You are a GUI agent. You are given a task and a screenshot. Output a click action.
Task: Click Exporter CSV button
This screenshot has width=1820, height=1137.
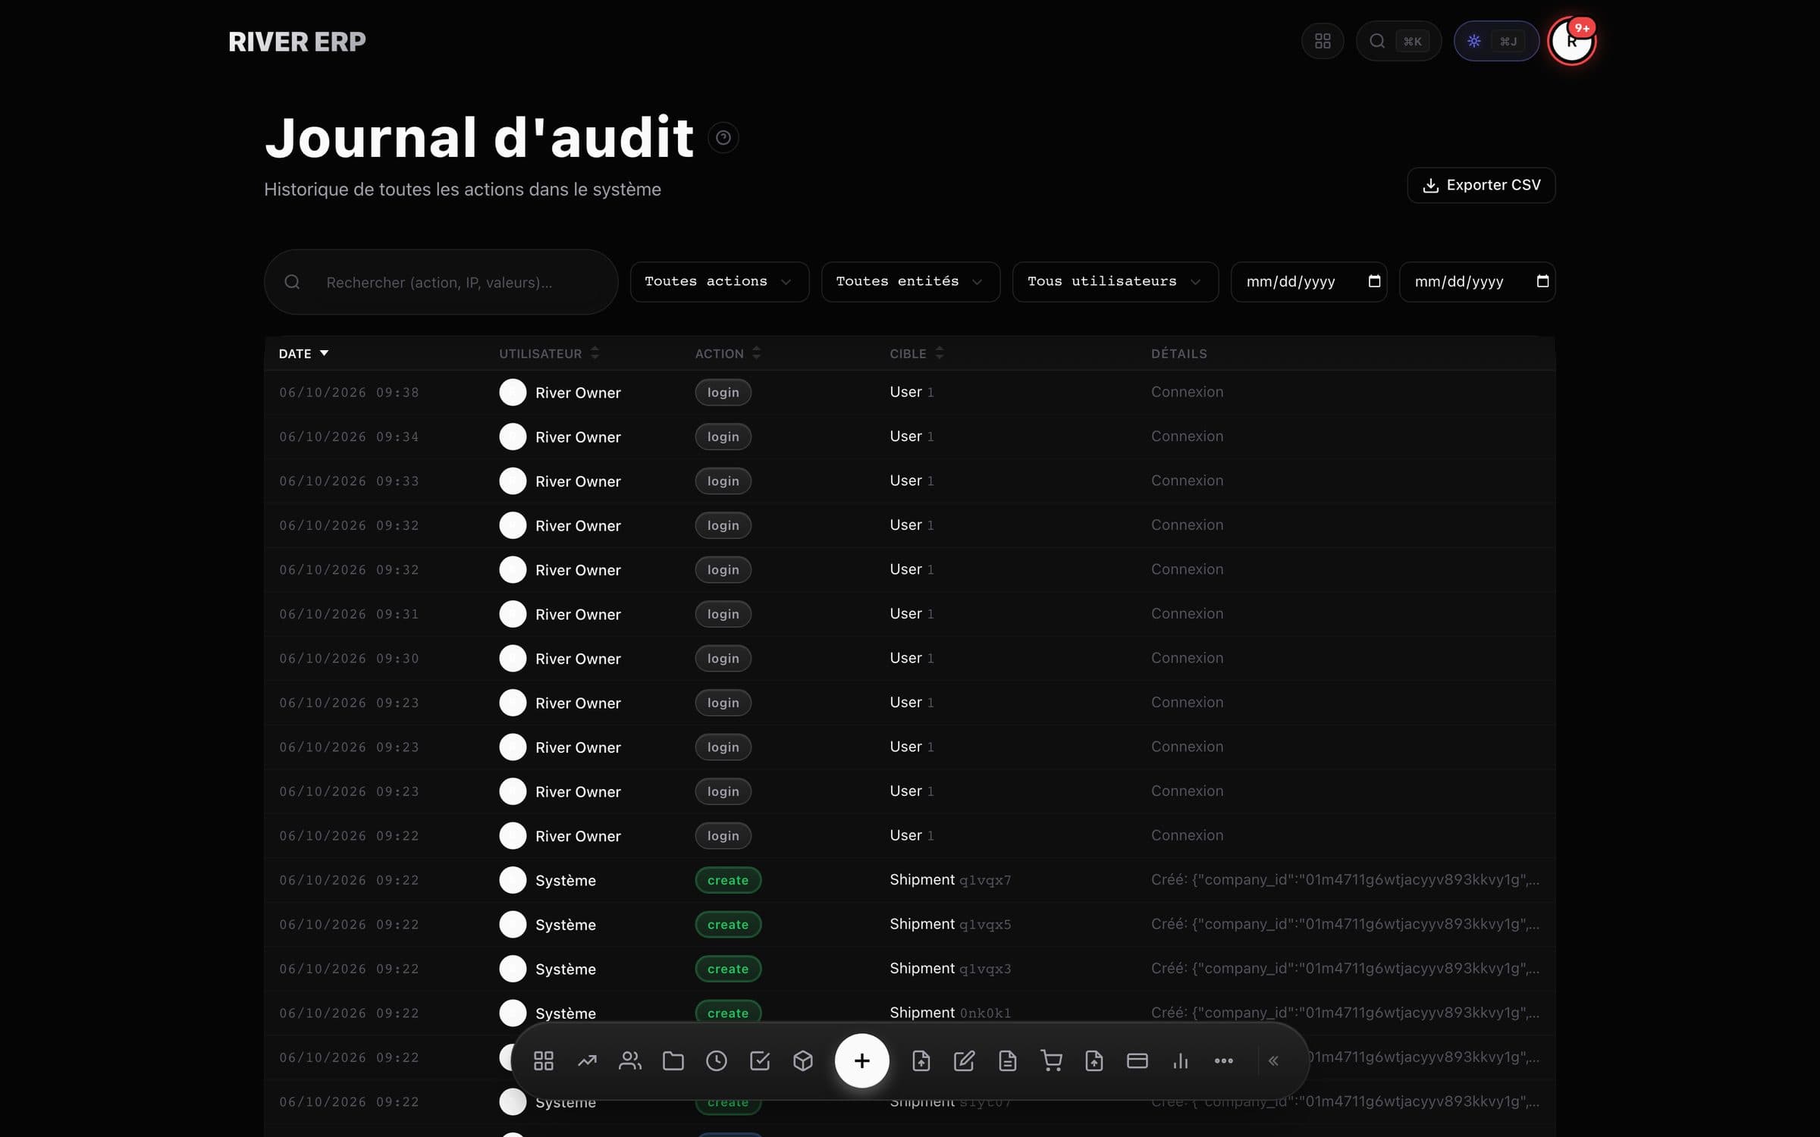pos(1481,185)
